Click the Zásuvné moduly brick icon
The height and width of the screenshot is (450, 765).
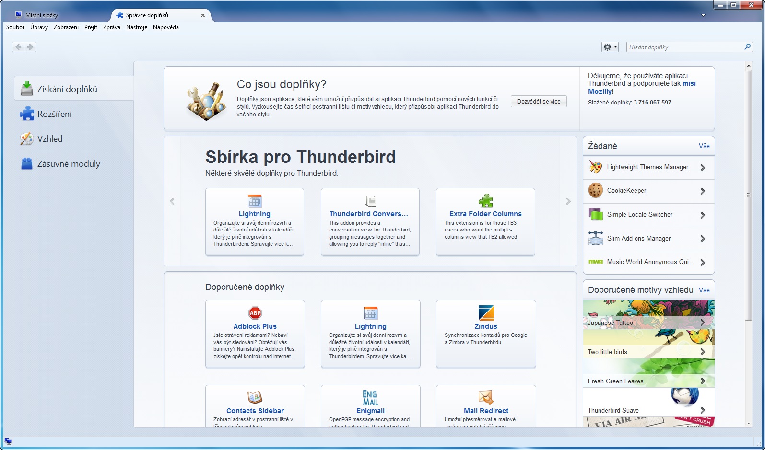[x=27, y=163]
